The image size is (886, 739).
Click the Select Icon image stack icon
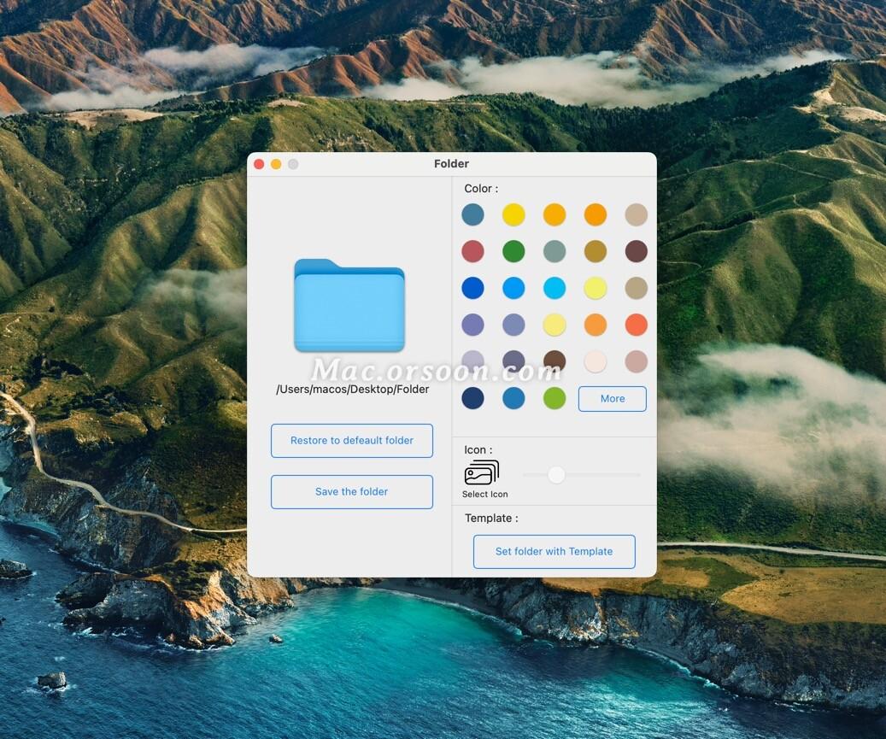pyautogui.click(x=482, y=472)
